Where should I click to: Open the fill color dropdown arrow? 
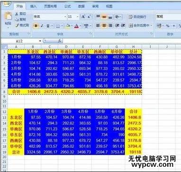tap(72, 26)
